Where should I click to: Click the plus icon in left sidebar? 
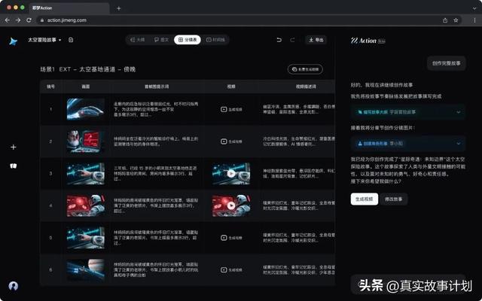(14, 147)
